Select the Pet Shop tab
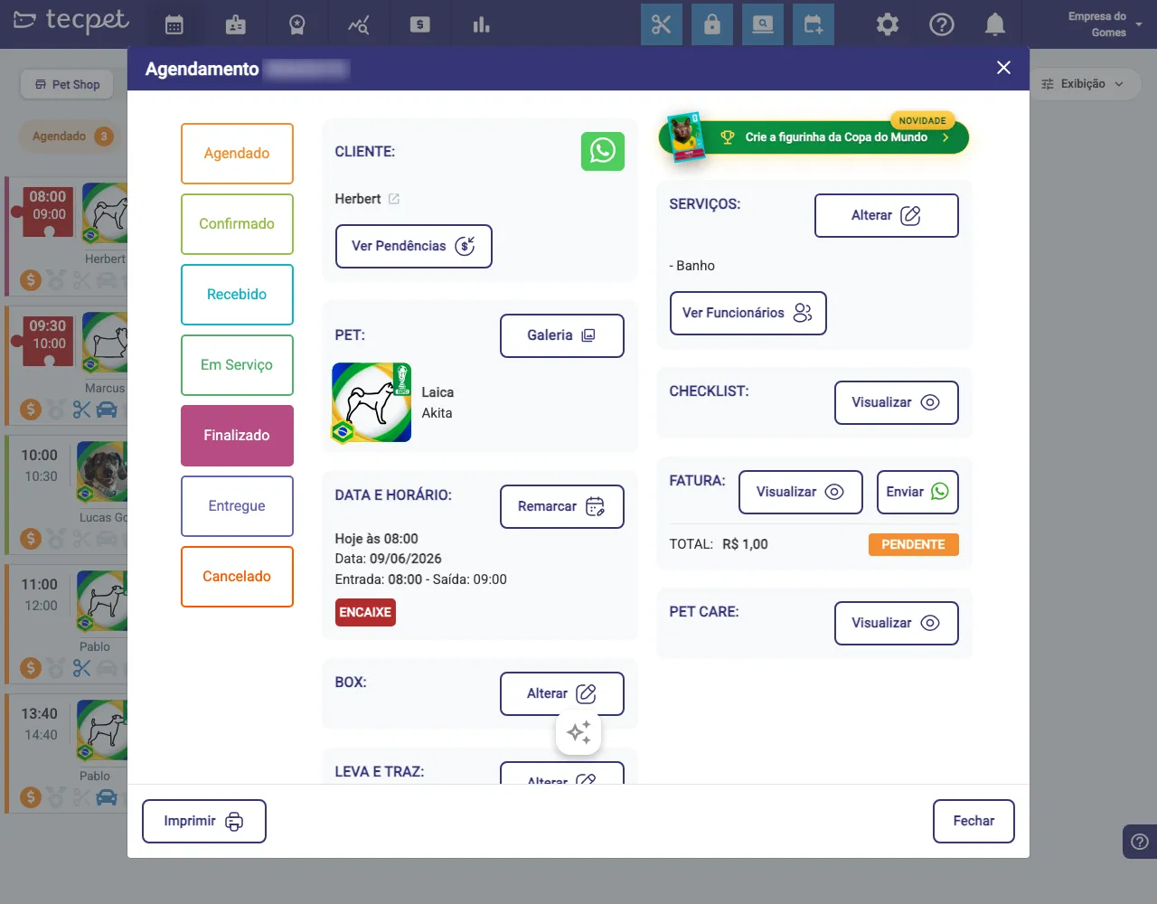1157x904 pixels. (x=67, y=84)
